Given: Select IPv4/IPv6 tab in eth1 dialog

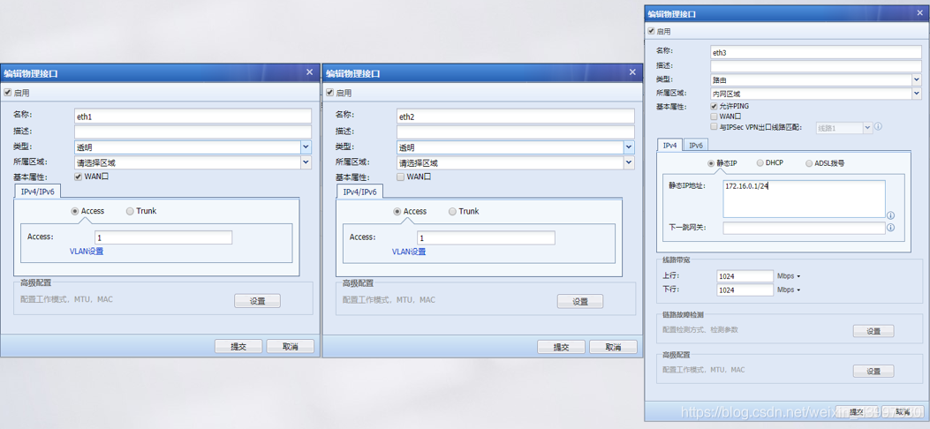Looking at the screenshot, I should (37, 192).
